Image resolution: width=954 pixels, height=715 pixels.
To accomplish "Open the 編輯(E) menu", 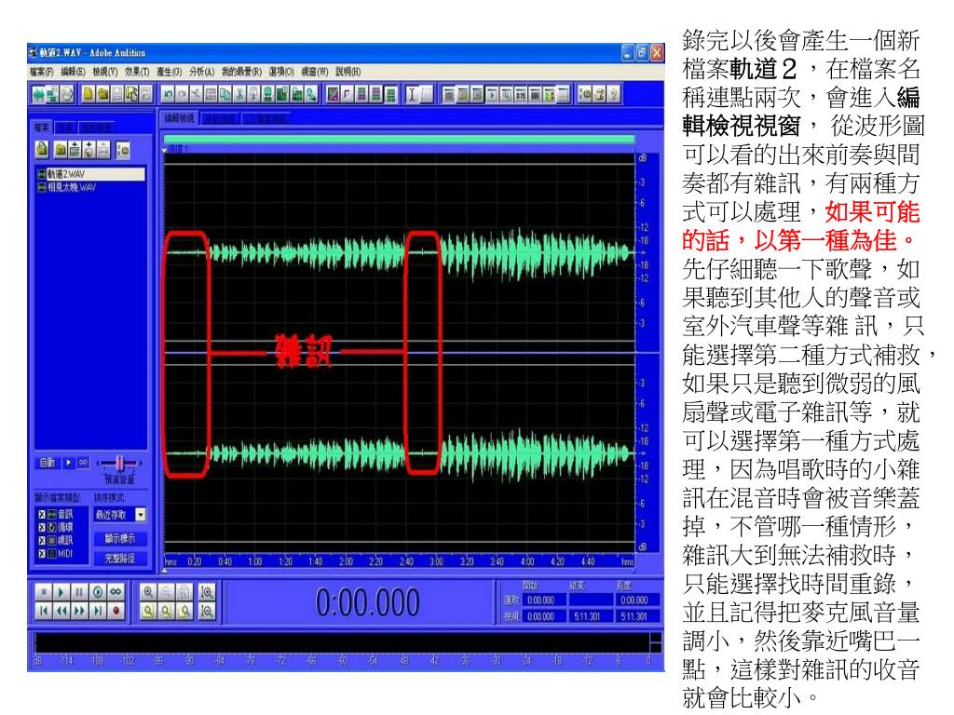I will [73, 72].
